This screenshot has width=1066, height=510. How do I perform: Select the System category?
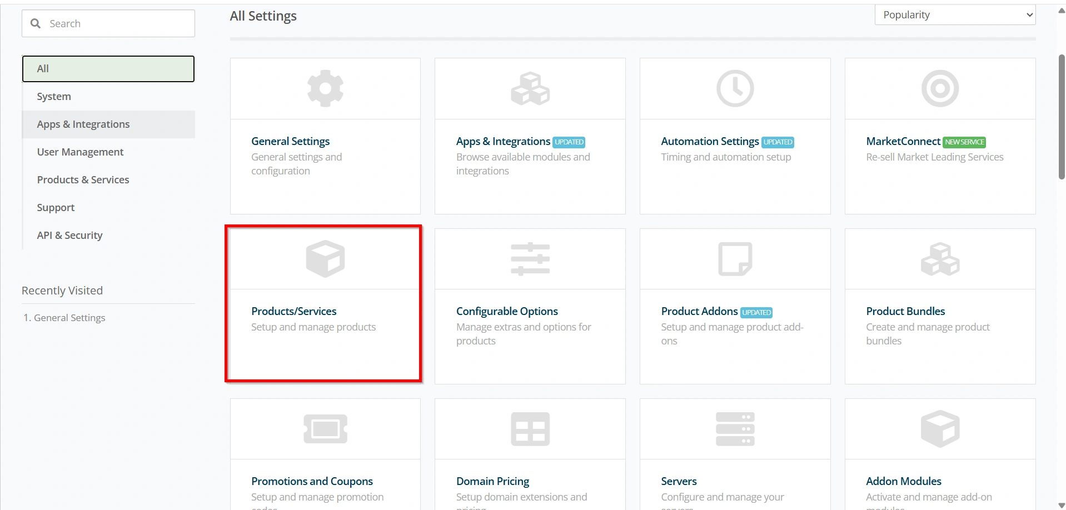pyautogui.click(x=108, y=97)
